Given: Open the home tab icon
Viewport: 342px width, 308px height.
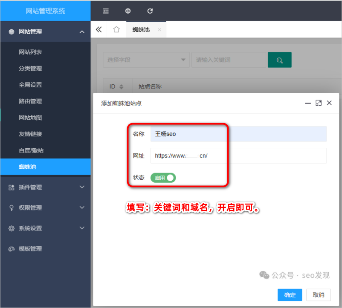Looking at the screenshot, I should pos(116,29).
